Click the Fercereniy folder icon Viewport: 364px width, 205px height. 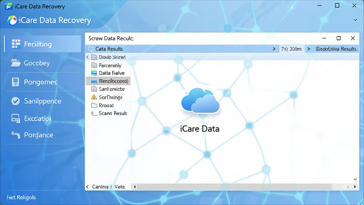[94, 65]
